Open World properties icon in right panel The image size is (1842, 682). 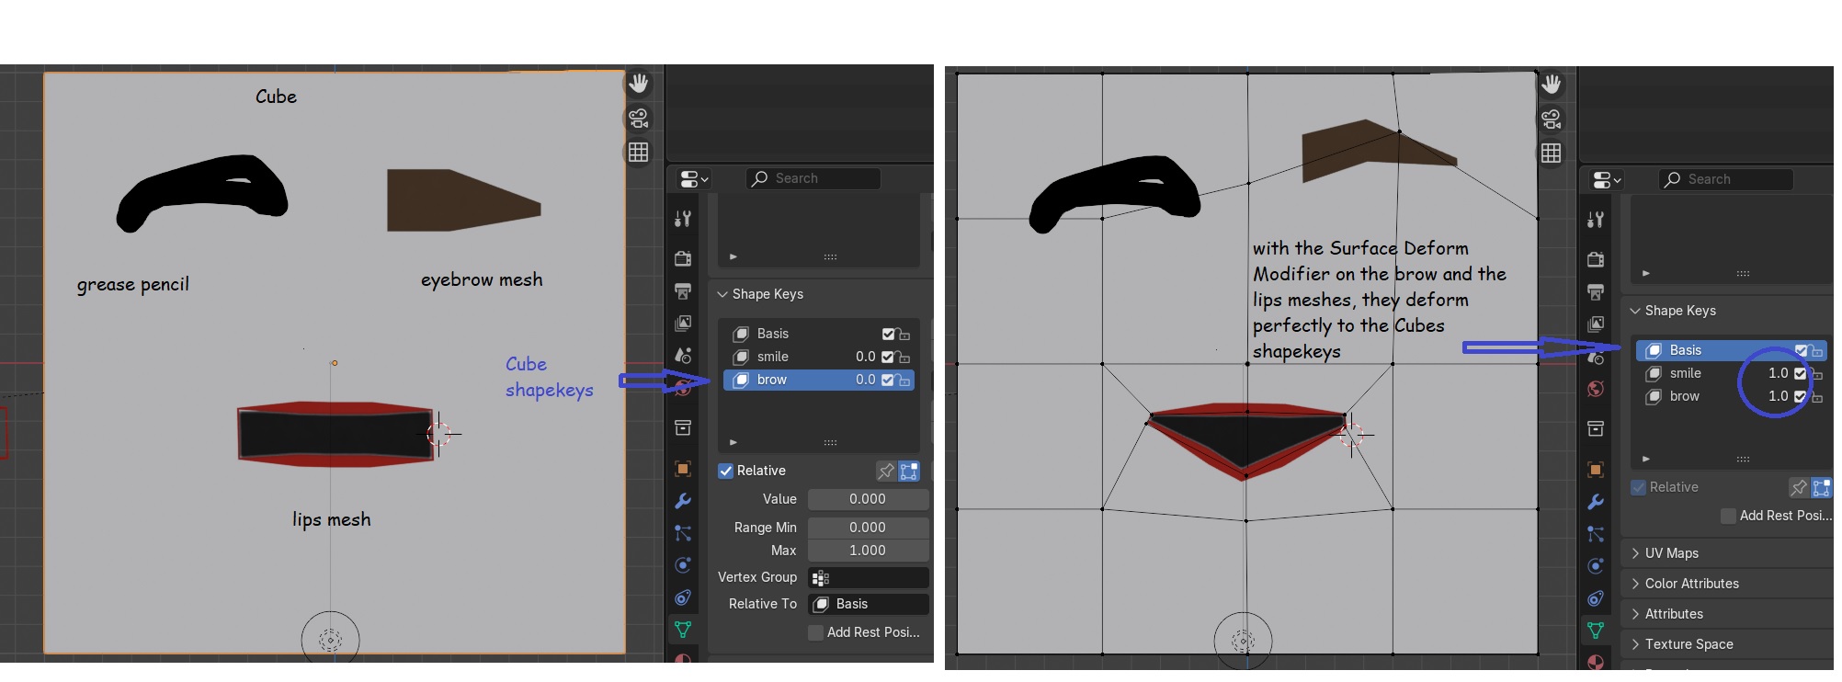[x=1596, y=389]
